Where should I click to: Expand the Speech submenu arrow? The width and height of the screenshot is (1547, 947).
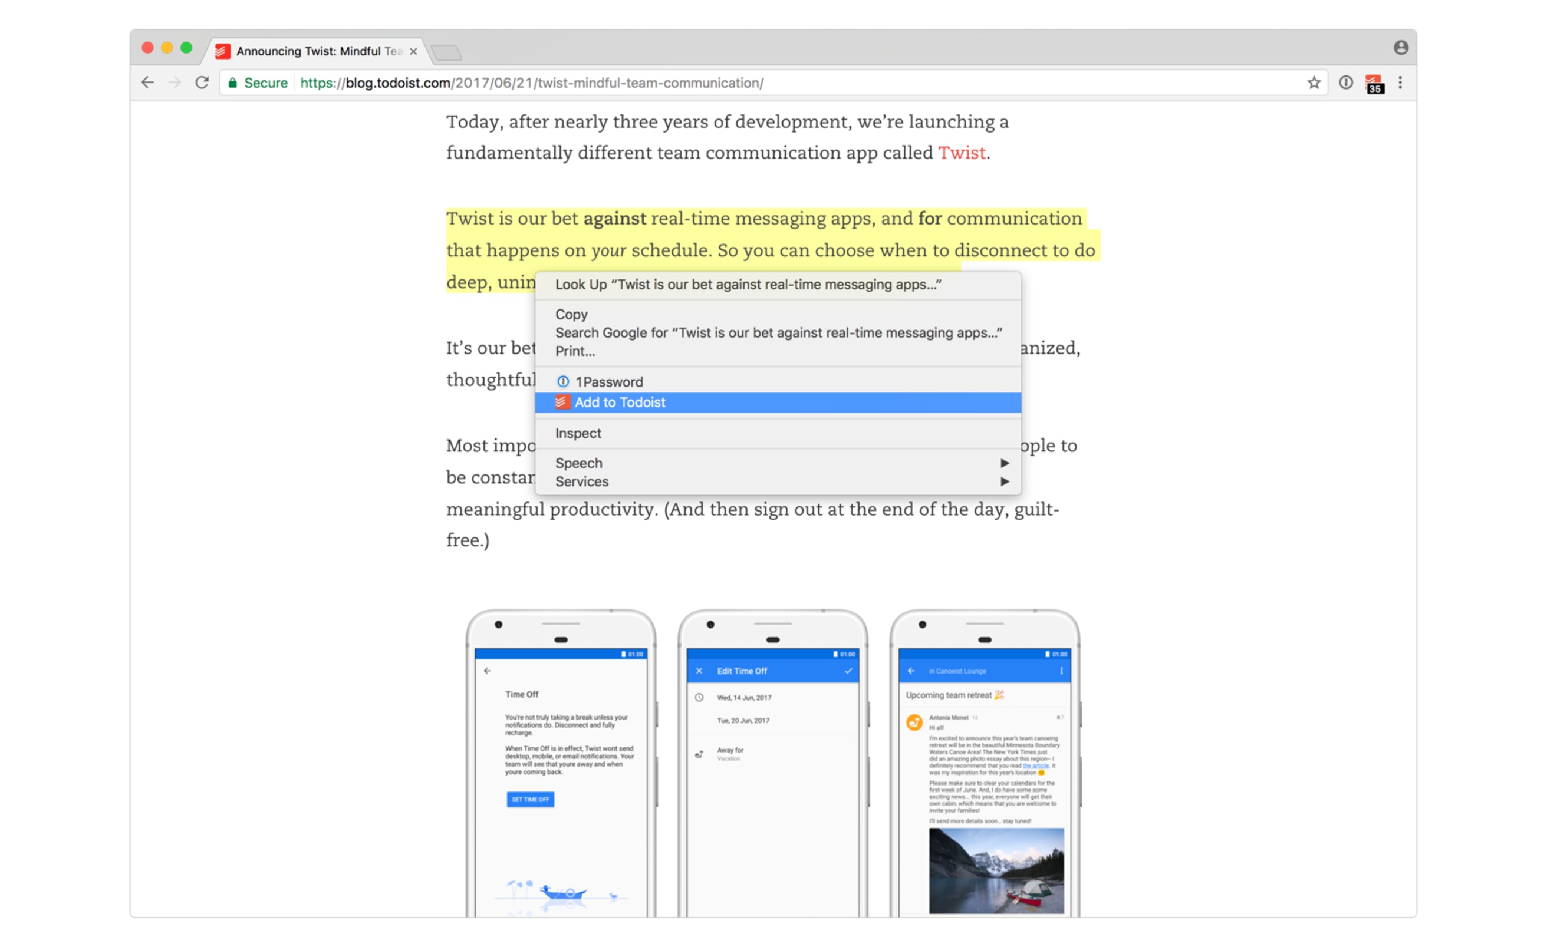(x=1004, y=463)
